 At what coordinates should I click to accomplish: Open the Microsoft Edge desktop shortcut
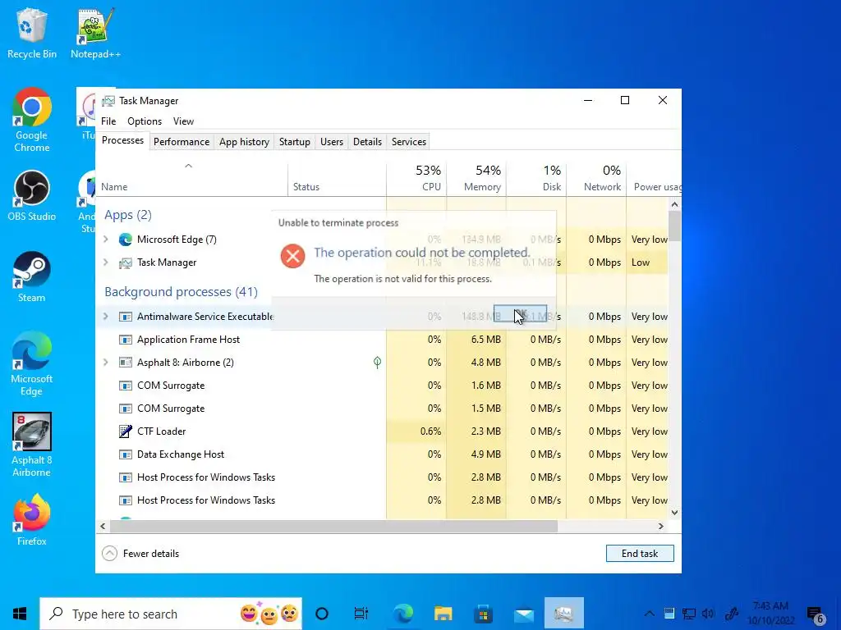pos(32,363)
